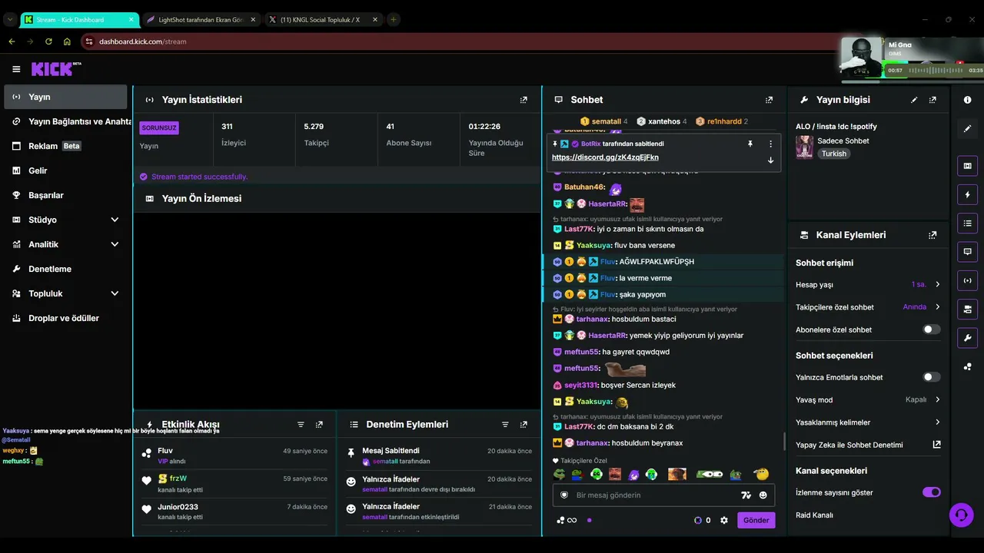The width and height of the screenshot is (984, 553).
Task: Open Denetleme in the sidebar
Action: (65, 269)
